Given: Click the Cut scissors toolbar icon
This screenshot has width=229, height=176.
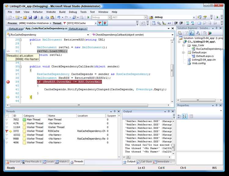Looking at the screenshot, I should pos(42,17).
